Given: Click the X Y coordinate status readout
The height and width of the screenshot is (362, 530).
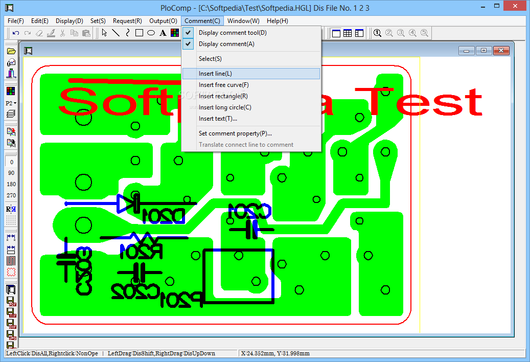Looking at the screenshot, I should (x=275, y=353).
